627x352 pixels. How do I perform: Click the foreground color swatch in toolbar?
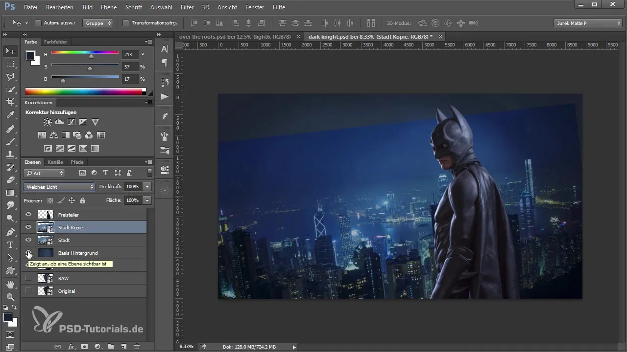tap(8, 317)
